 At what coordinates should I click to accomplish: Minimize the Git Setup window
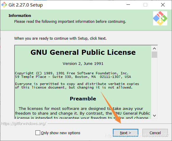pyautogui.click(x=128, y=5)
